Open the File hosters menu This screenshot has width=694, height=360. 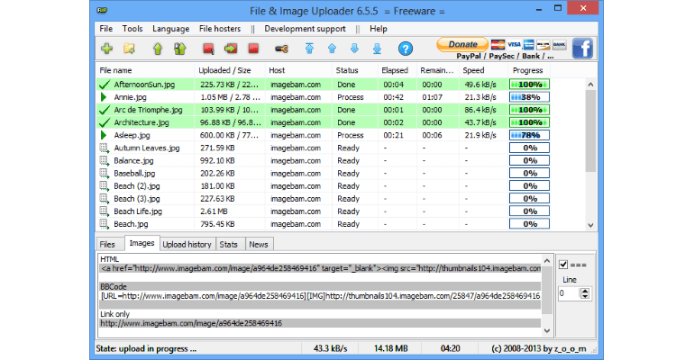[x=220, y=29]
